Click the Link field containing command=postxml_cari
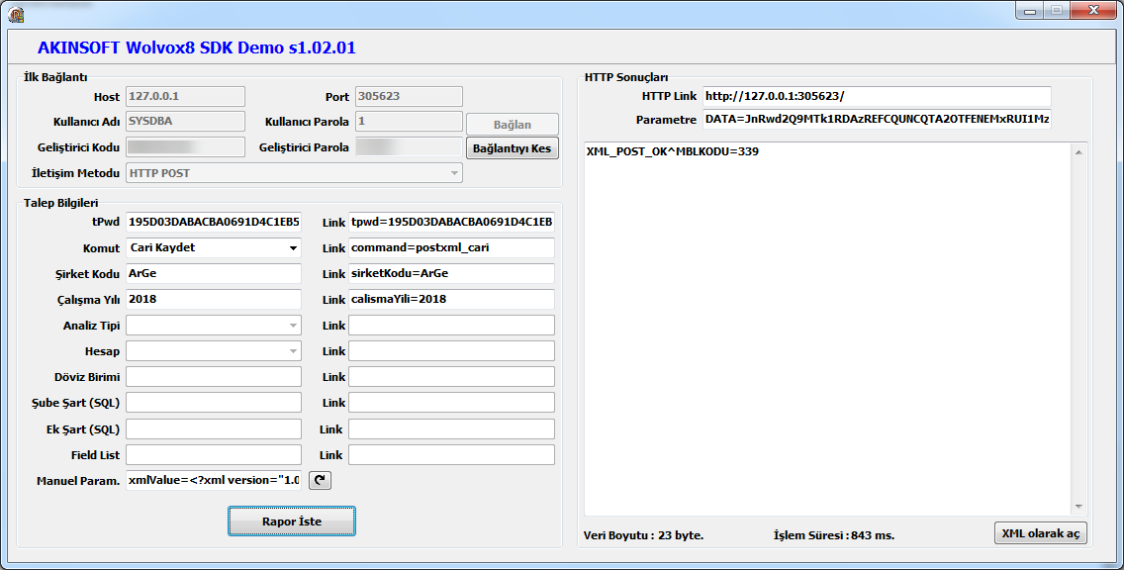Screen dimensions: 1124x570 click(451, 248)
